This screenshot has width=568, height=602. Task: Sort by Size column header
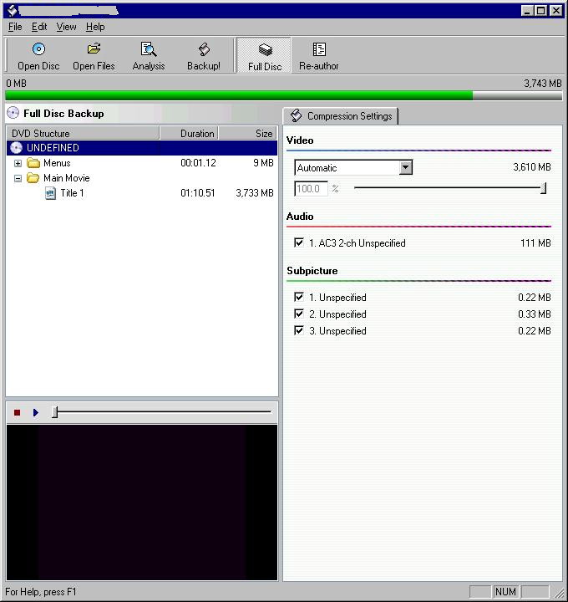click(x=248, y=133)
